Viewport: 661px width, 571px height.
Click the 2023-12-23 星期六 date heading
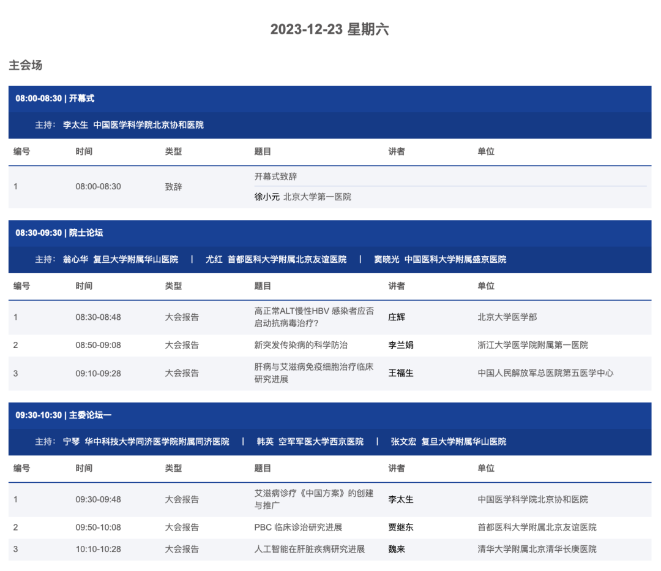click(330, 29)
